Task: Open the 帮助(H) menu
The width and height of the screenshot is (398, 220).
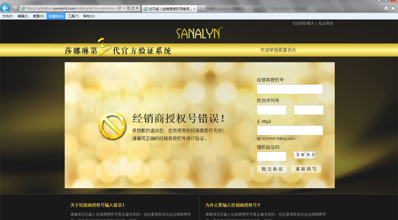Action: coord(89,16)
